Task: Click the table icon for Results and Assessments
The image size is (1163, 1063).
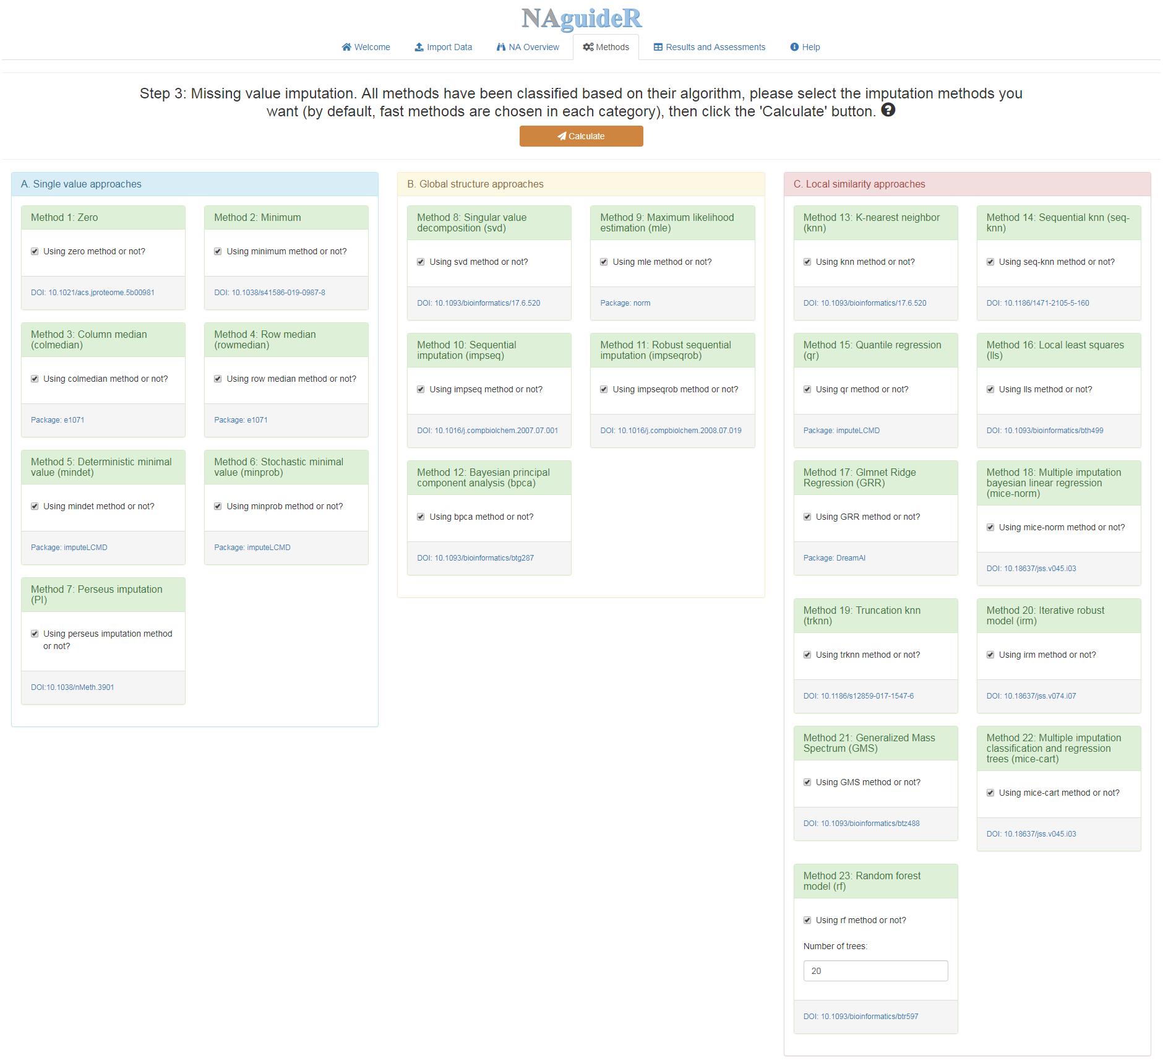Action: point(658,47)
